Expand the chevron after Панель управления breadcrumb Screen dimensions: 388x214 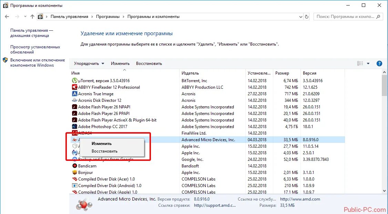[92, 17]
